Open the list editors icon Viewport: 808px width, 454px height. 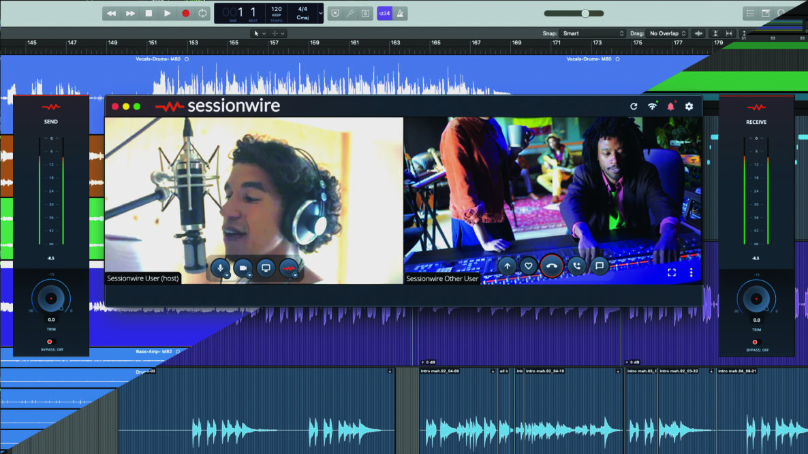(750, 14)
